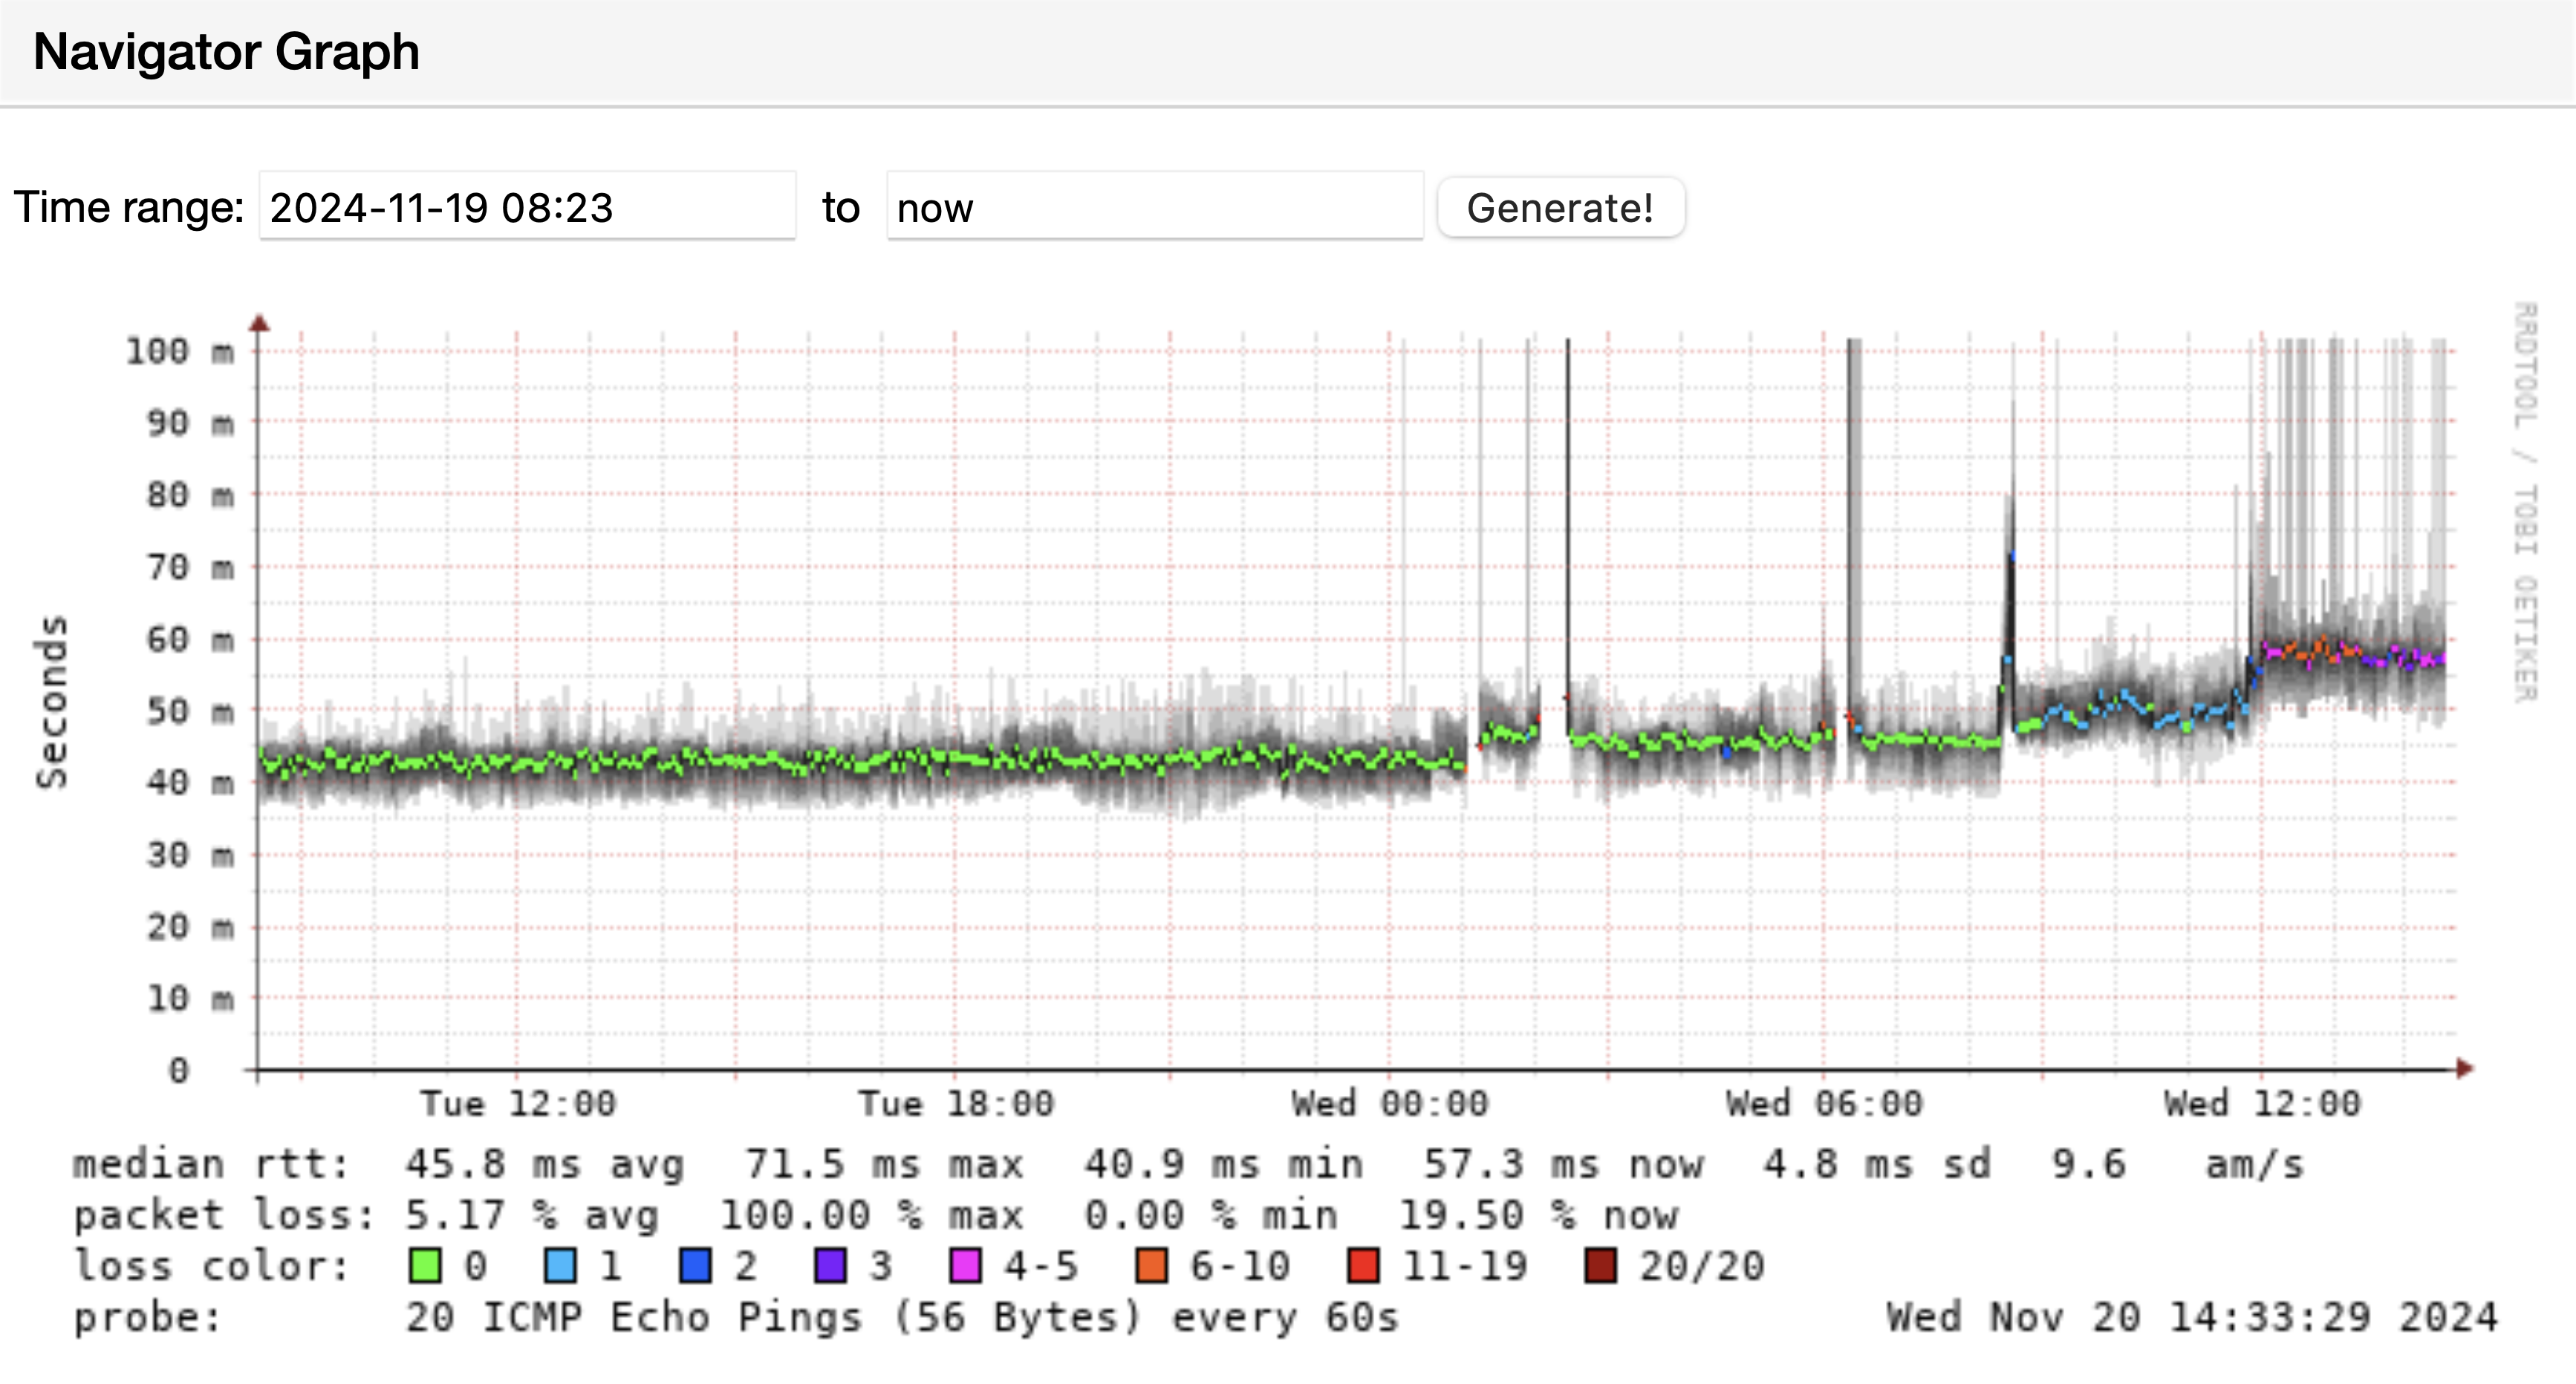Click the start time range input field
This screenshot has width=2576, height=1384.
527,207
